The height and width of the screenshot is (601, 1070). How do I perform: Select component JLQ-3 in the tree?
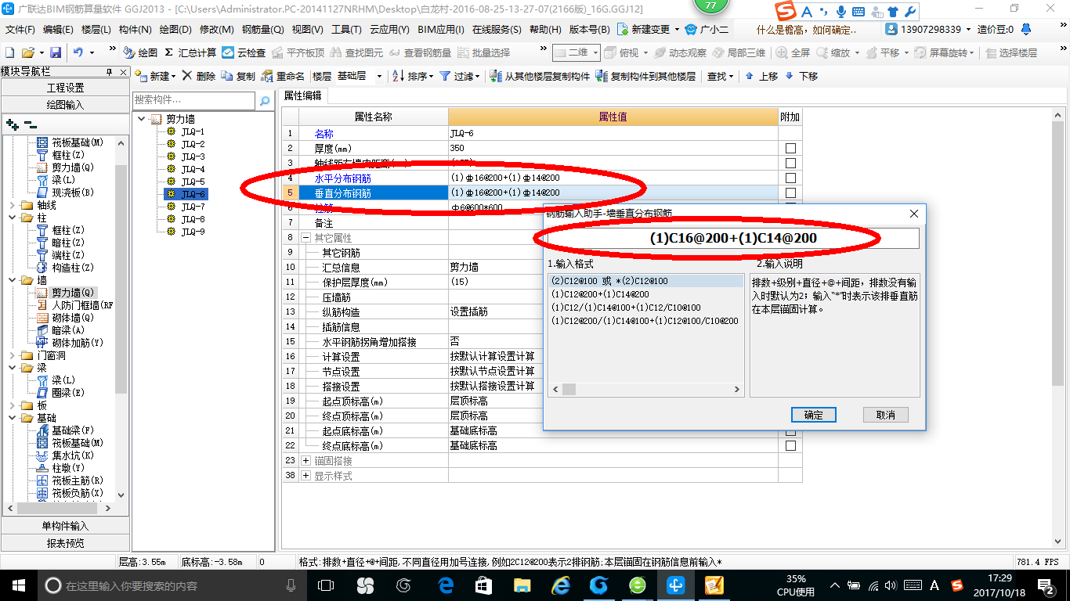tap(192, 157)
